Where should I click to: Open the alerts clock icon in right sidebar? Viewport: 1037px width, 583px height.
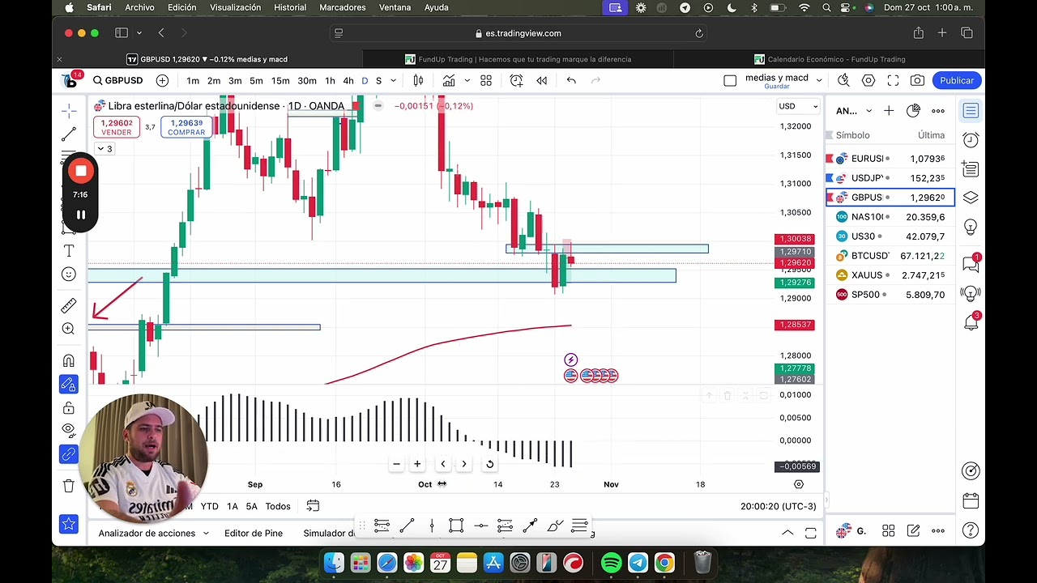click(x=971, y=140)
